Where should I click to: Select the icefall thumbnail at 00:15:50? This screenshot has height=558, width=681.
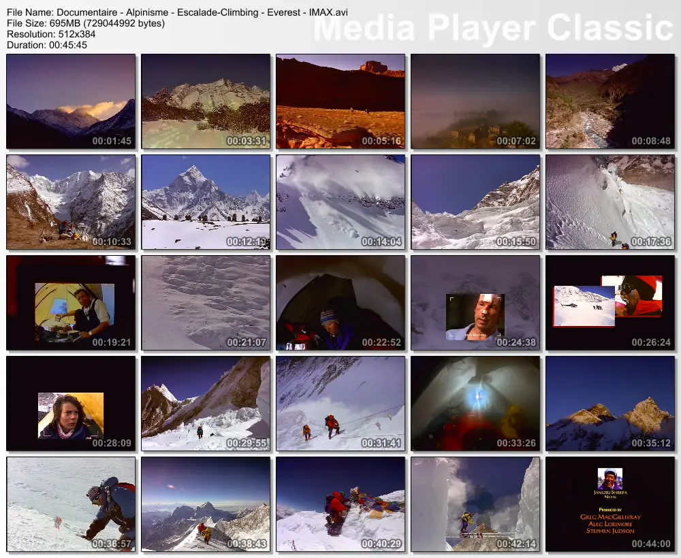click(x=475, y=202)
